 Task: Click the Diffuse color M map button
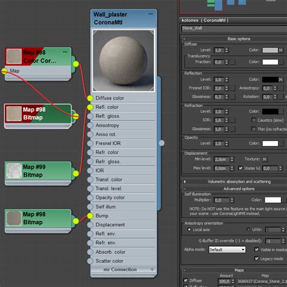point(280,50)
